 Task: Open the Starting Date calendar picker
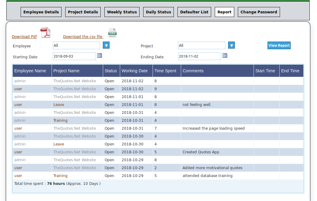pyautogui.click(x=99, y=56)
